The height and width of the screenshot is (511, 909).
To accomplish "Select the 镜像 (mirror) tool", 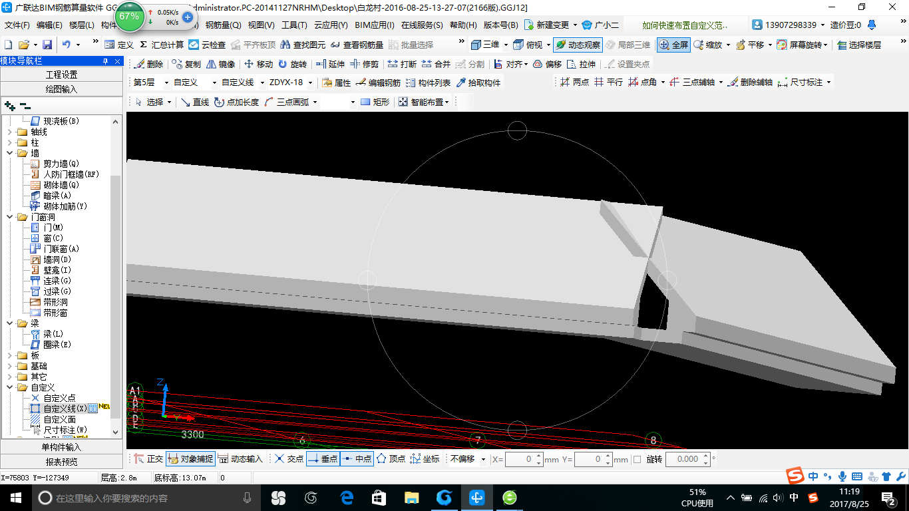I will (221, 65).
